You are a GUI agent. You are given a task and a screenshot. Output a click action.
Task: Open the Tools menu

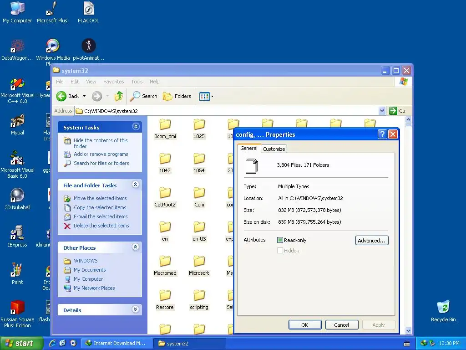pos(137,82)
